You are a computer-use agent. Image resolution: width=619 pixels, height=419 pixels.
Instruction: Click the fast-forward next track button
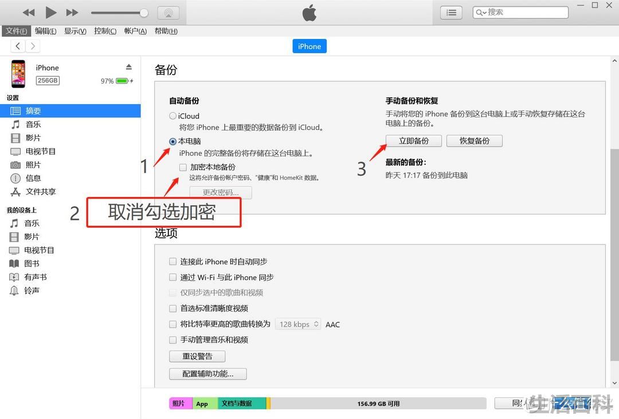click(x=72, y=13)
